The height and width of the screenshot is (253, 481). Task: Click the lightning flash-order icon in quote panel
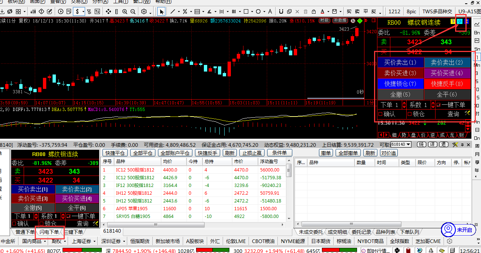point(460,22)
